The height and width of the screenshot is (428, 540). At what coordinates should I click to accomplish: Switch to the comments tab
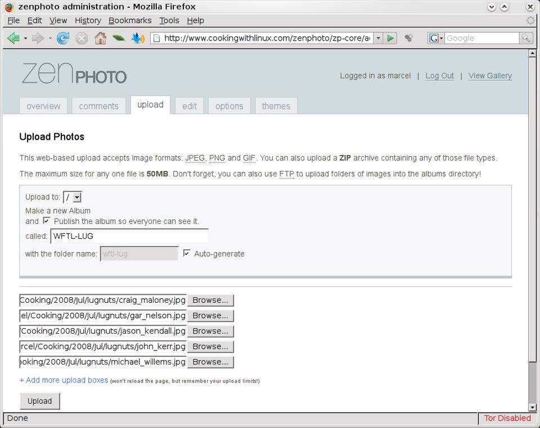[x=98, y=106]
